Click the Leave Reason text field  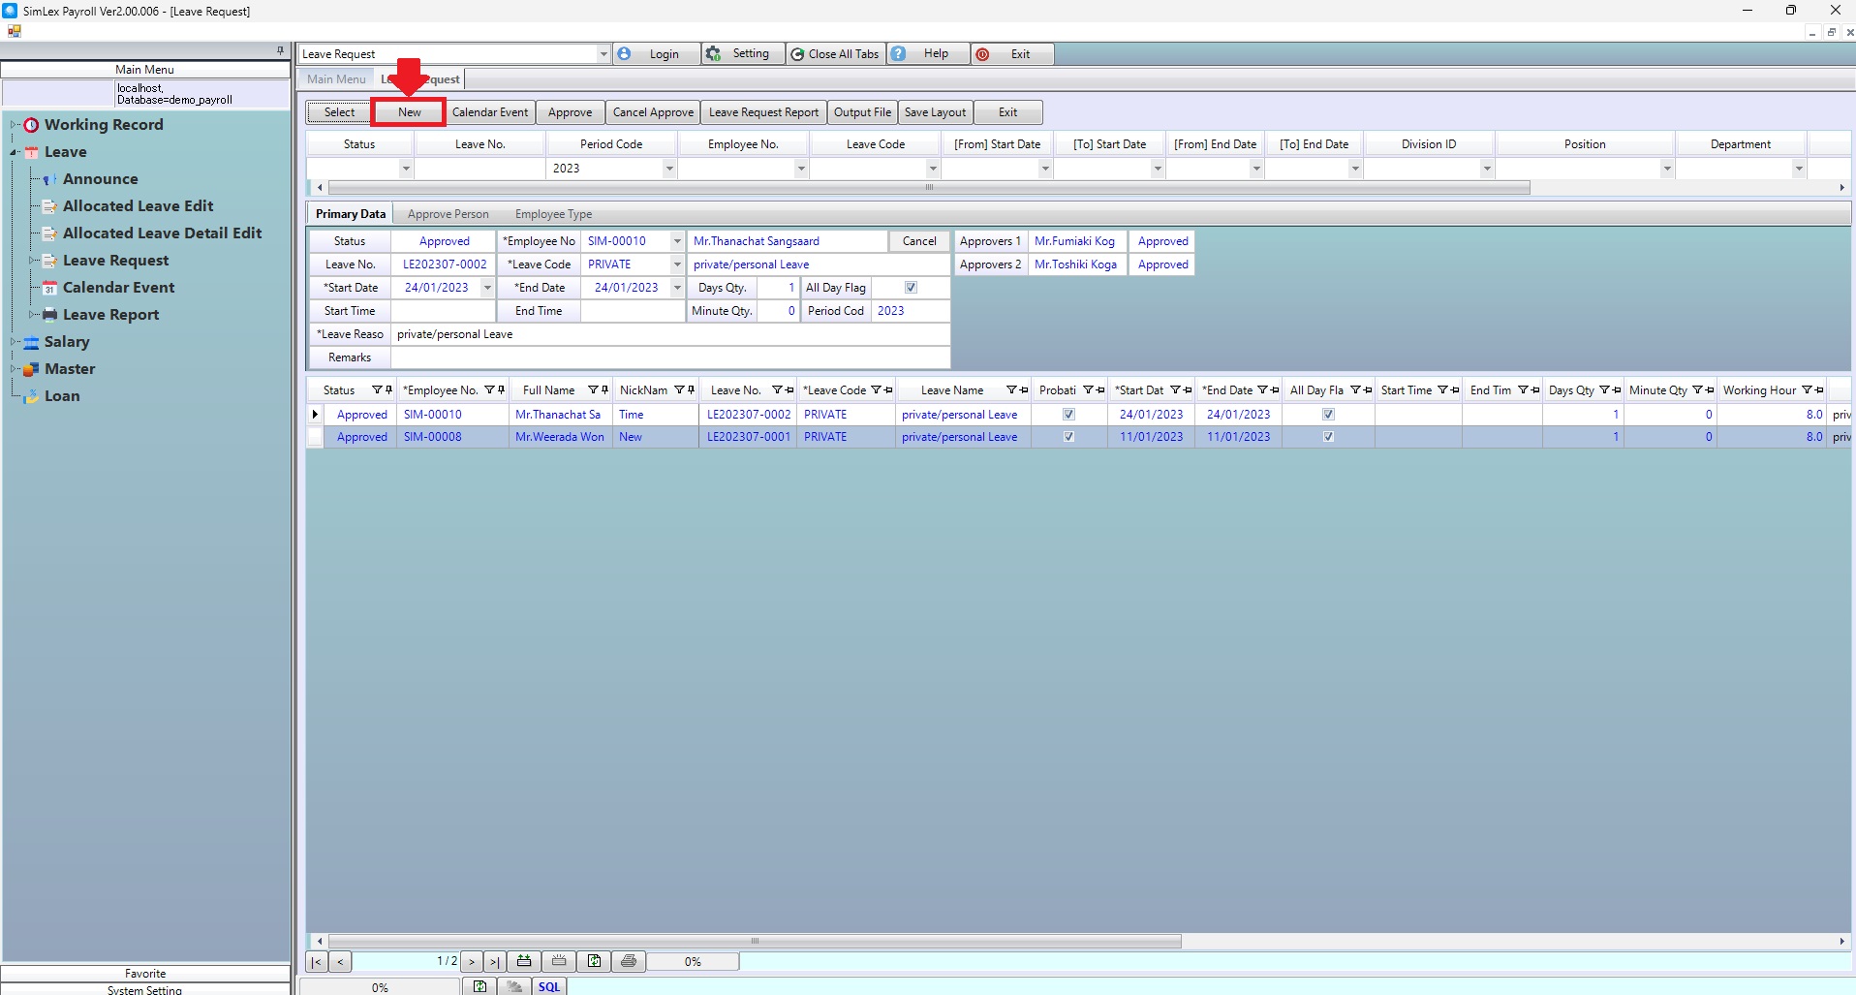tap(668, 334)
